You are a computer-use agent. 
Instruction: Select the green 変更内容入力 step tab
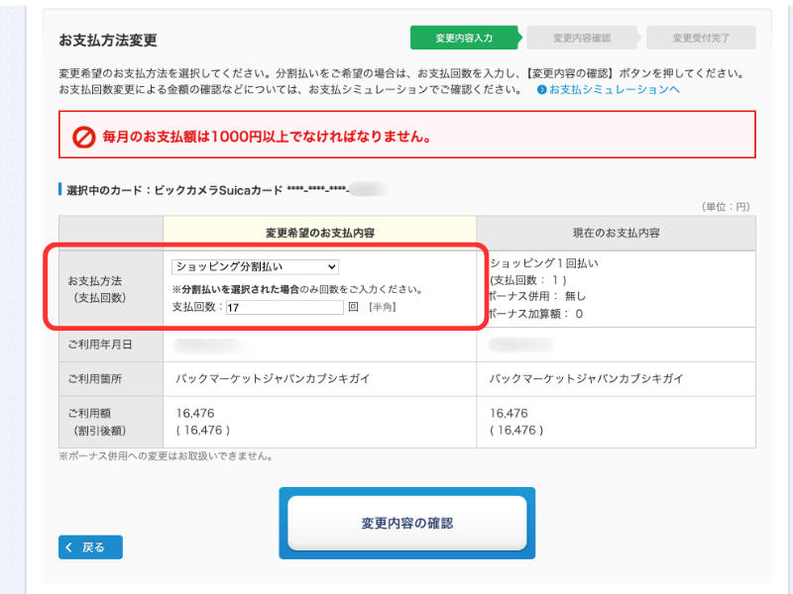point(464,38)
